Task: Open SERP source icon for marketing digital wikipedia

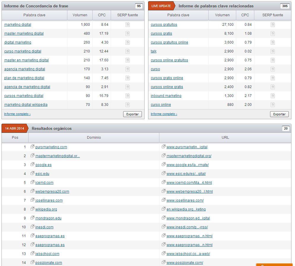Action: [x=128, y=104]
